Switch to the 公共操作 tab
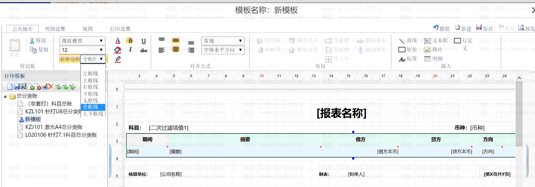Screen dimensions: 535x187 tap(23, 29)
